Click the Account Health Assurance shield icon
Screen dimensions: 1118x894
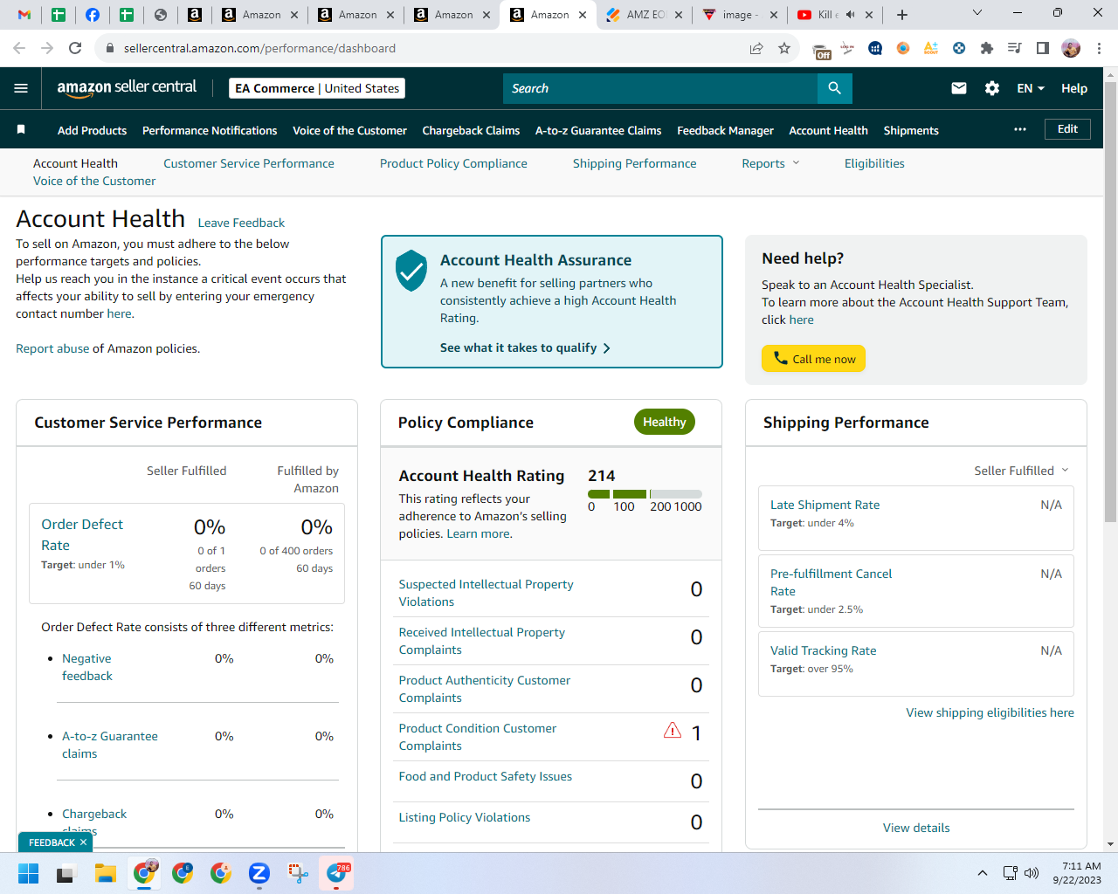[411, 271]
